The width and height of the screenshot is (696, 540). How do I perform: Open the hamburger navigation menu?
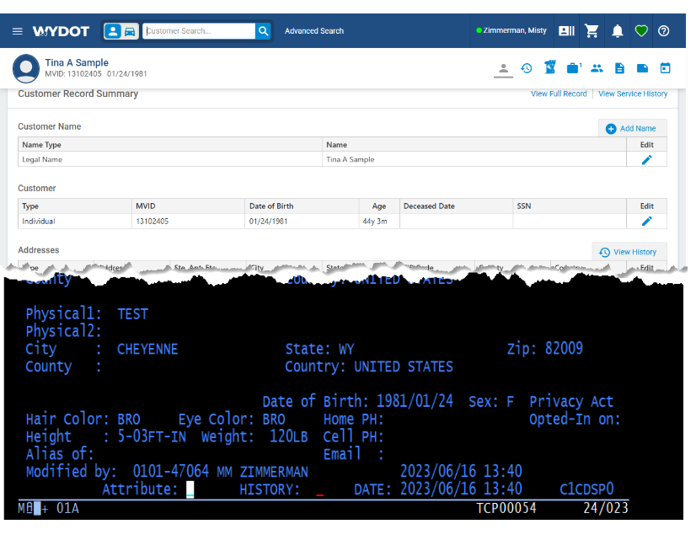coord(18,31)
